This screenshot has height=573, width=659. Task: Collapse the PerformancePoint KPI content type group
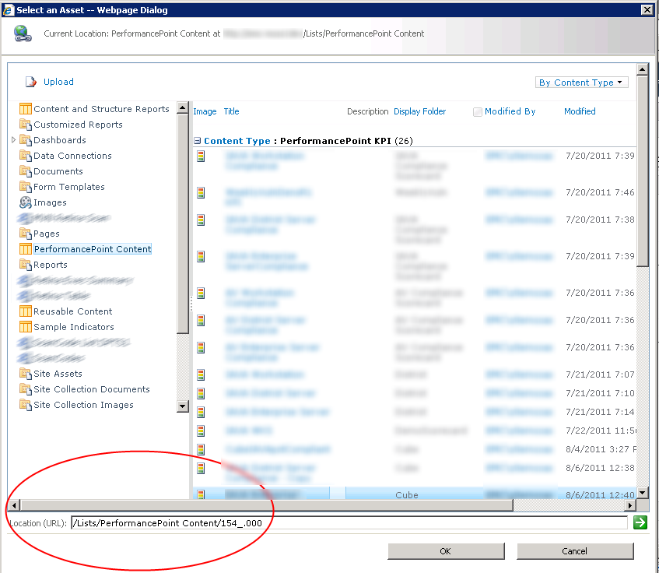[x=197, y=141]
